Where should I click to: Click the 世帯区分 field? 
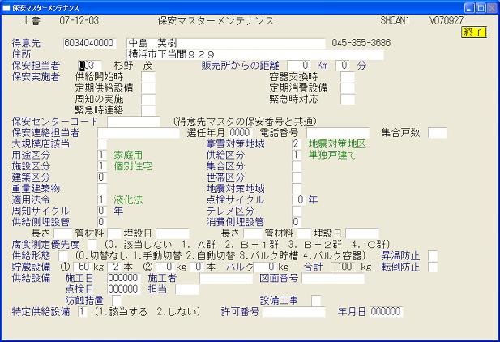[x=297, y=177]
